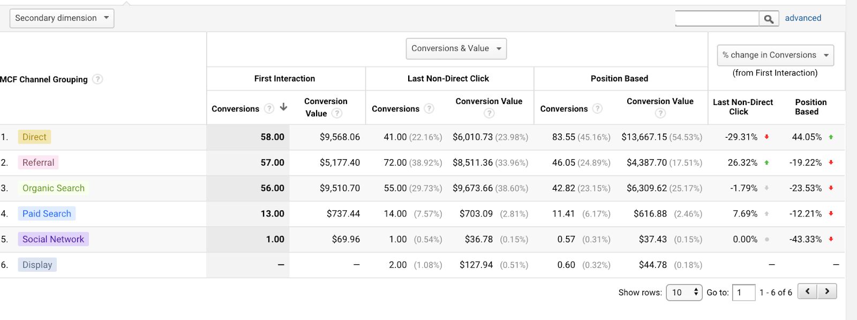Select the -23.53% Position Based change
Viewport: 857px width, 320px height.
806,188
